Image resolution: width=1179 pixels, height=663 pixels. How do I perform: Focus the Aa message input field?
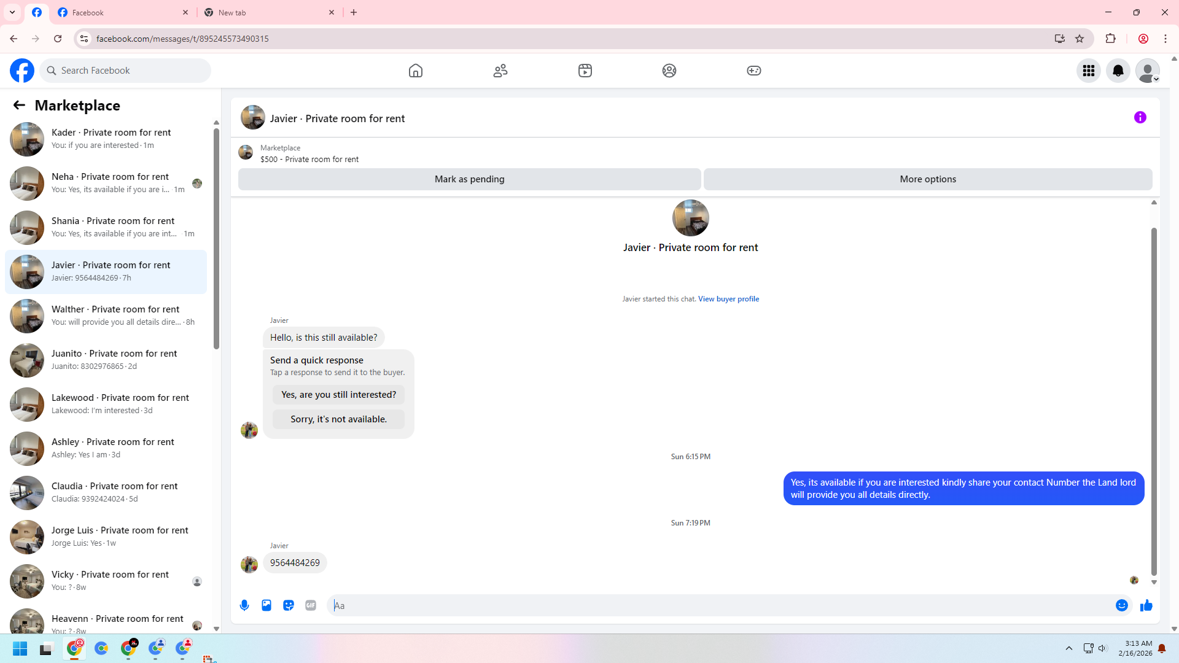click(x=718, y=605)
